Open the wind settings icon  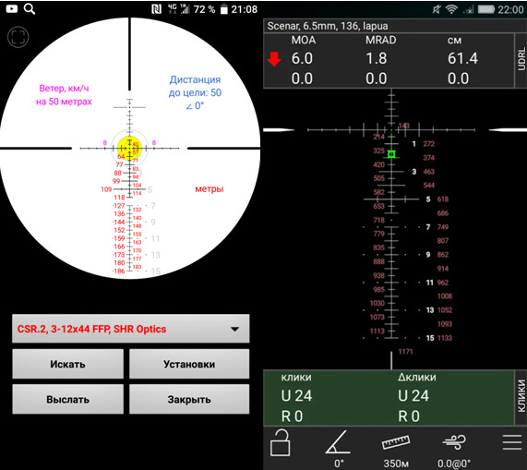[454, 442]
